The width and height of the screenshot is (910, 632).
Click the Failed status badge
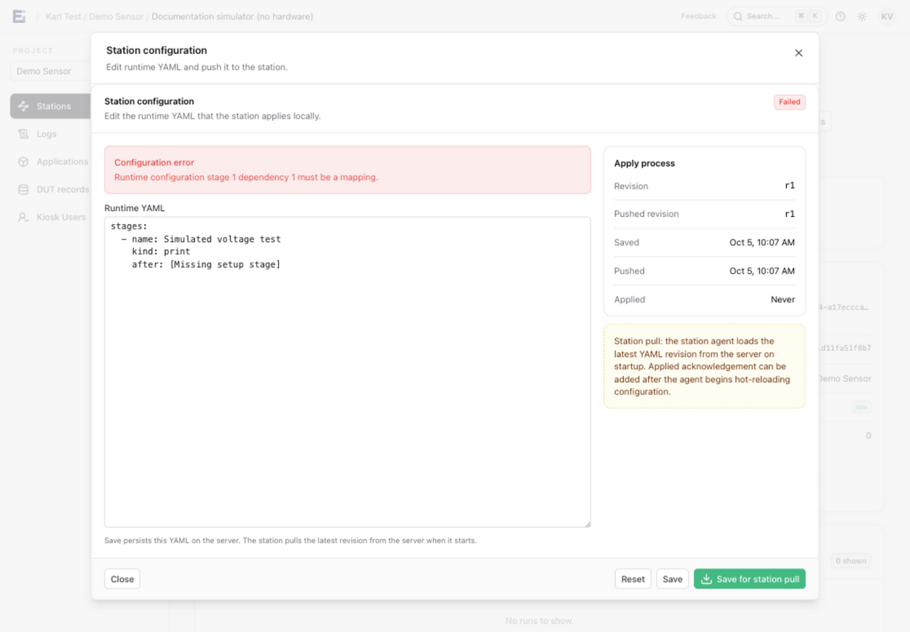[789, 102]
